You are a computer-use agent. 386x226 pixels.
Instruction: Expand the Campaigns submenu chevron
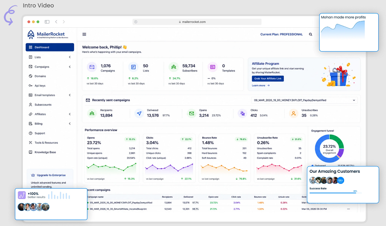click(70, 67)
